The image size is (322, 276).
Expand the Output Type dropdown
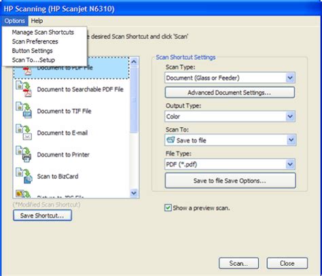(x=290, y=116)
